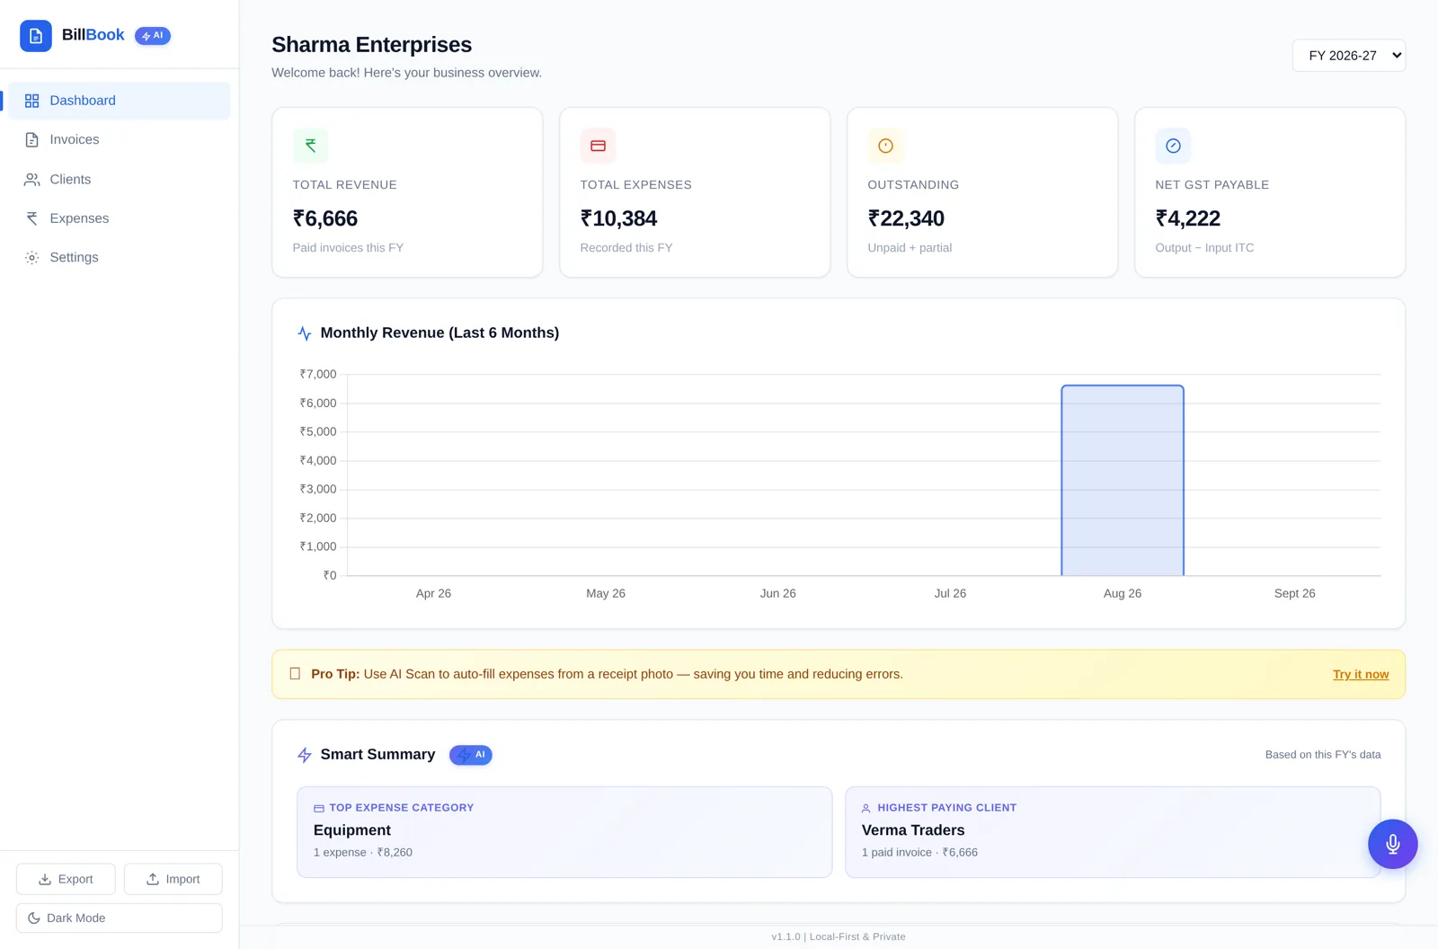Viewport: 1438px width, 949px height.
Task: Click the Sharma Enterprises heading
Action: click(372, 45)
